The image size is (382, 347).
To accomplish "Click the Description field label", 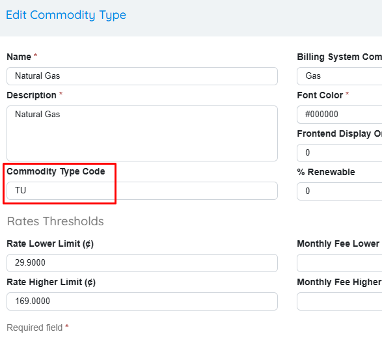I will click(x=31, y=95).
